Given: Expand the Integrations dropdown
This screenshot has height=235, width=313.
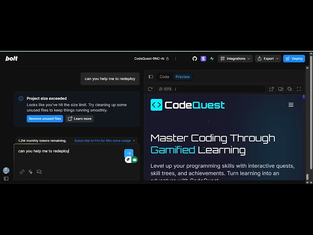Looking at the screenshot, I should click(x=235, y=59).
